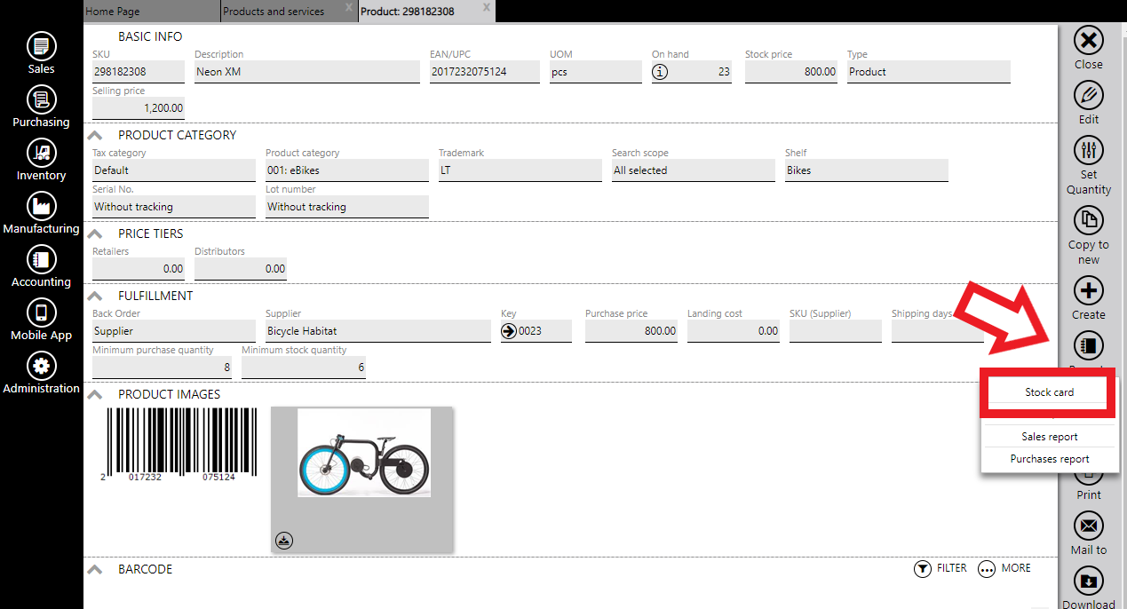Click the On hand info icon
1127x609 pixels.
tap(660, 72)
